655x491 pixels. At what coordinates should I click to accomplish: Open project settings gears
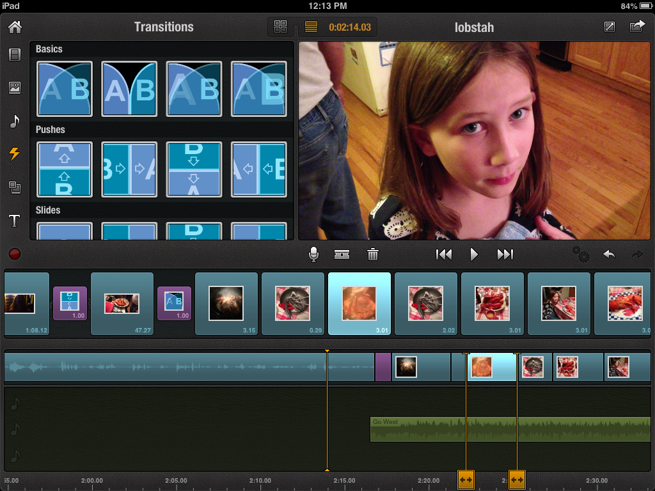[580, 254]
